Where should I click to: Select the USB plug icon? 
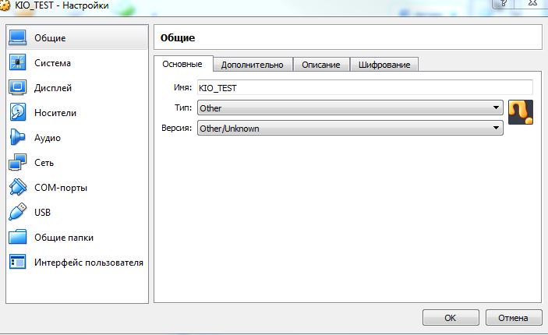tap(18, 213)
